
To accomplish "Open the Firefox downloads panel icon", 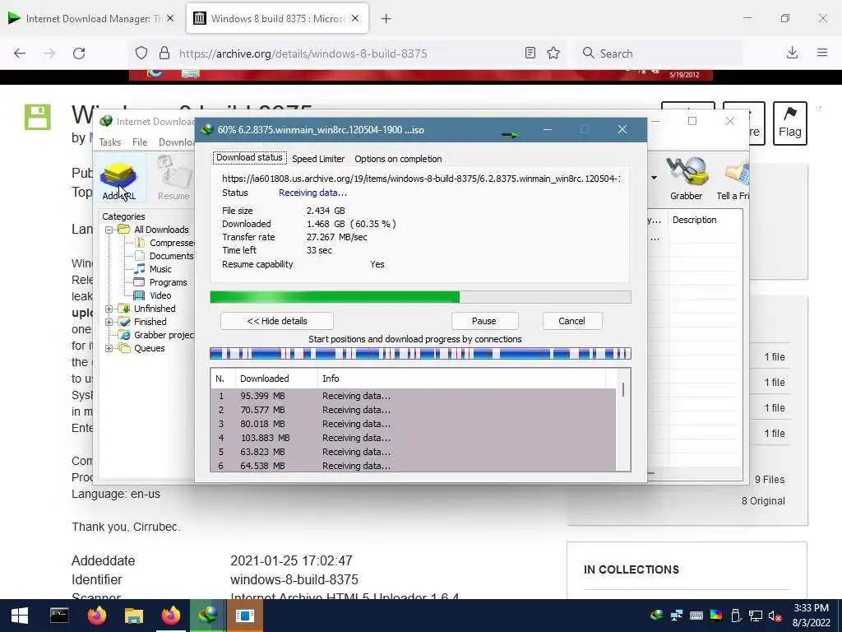I will 792,53.
